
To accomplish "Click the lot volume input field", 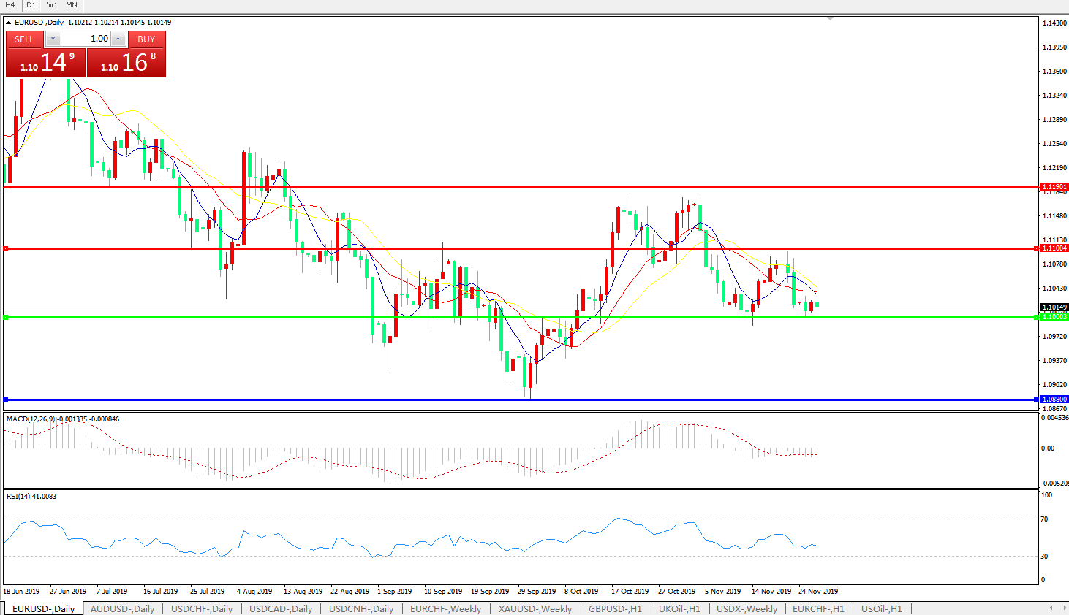I will pos(86,39).
